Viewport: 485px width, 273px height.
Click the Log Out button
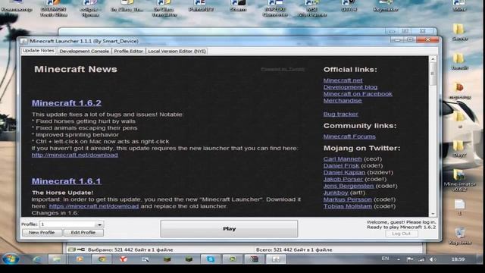pos(401,234)
